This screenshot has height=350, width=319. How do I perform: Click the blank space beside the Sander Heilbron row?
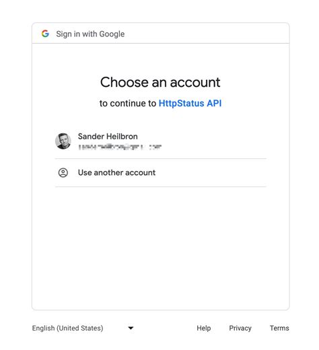tap(213, 141)
